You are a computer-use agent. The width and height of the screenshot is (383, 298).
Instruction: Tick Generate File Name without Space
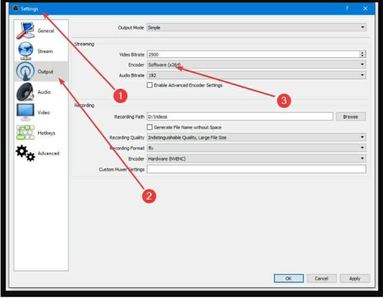pyautogui.click(x=150, y=127)
